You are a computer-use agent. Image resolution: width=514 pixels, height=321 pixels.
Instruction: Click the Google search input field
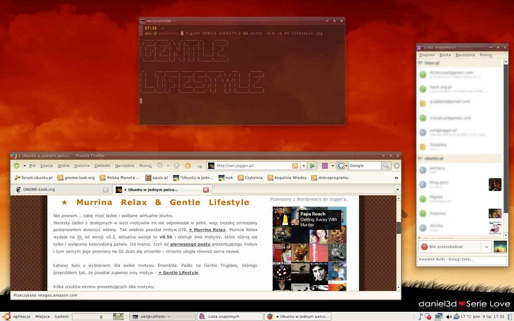click(x=364, y=166)
